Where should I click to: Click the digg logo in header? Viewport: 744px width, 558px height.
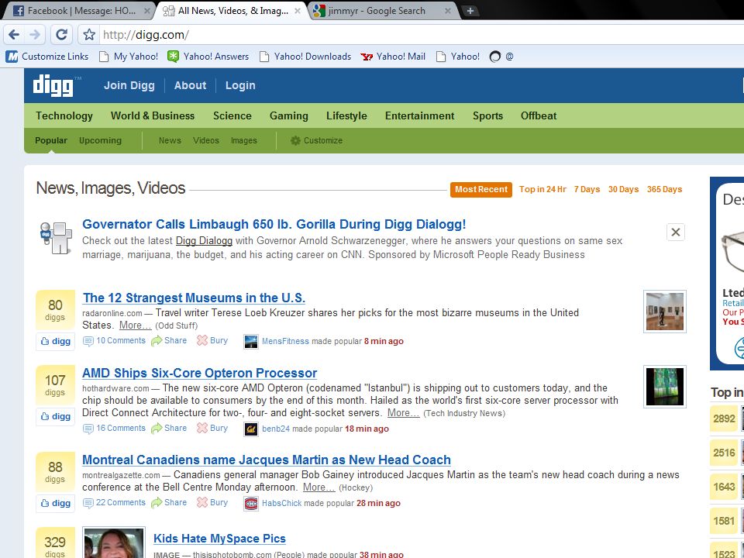(x=53, y=86)
